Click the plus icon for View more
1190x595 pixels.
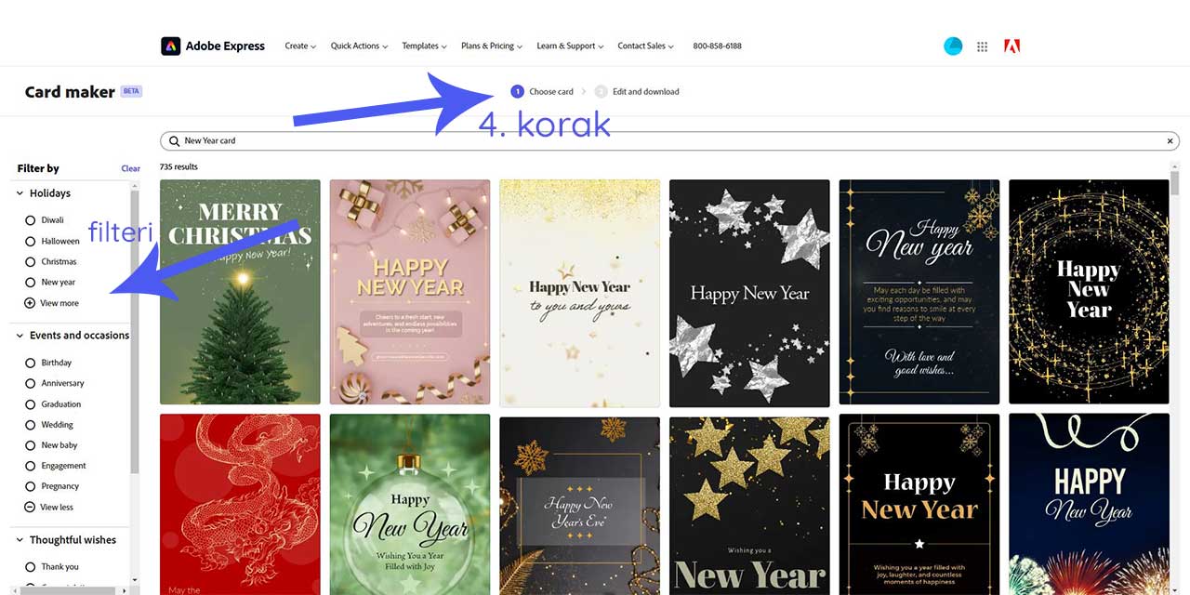pos(30,303)
